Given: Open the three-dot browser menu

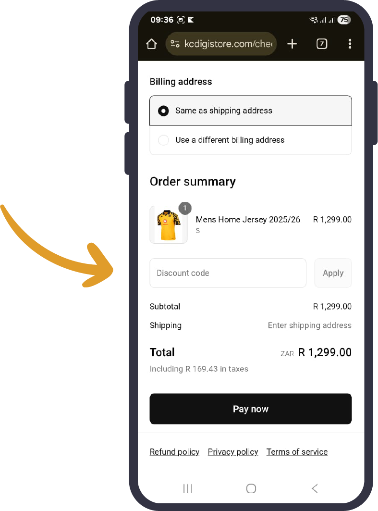Looking at the screenshot, I should [350, 44].
